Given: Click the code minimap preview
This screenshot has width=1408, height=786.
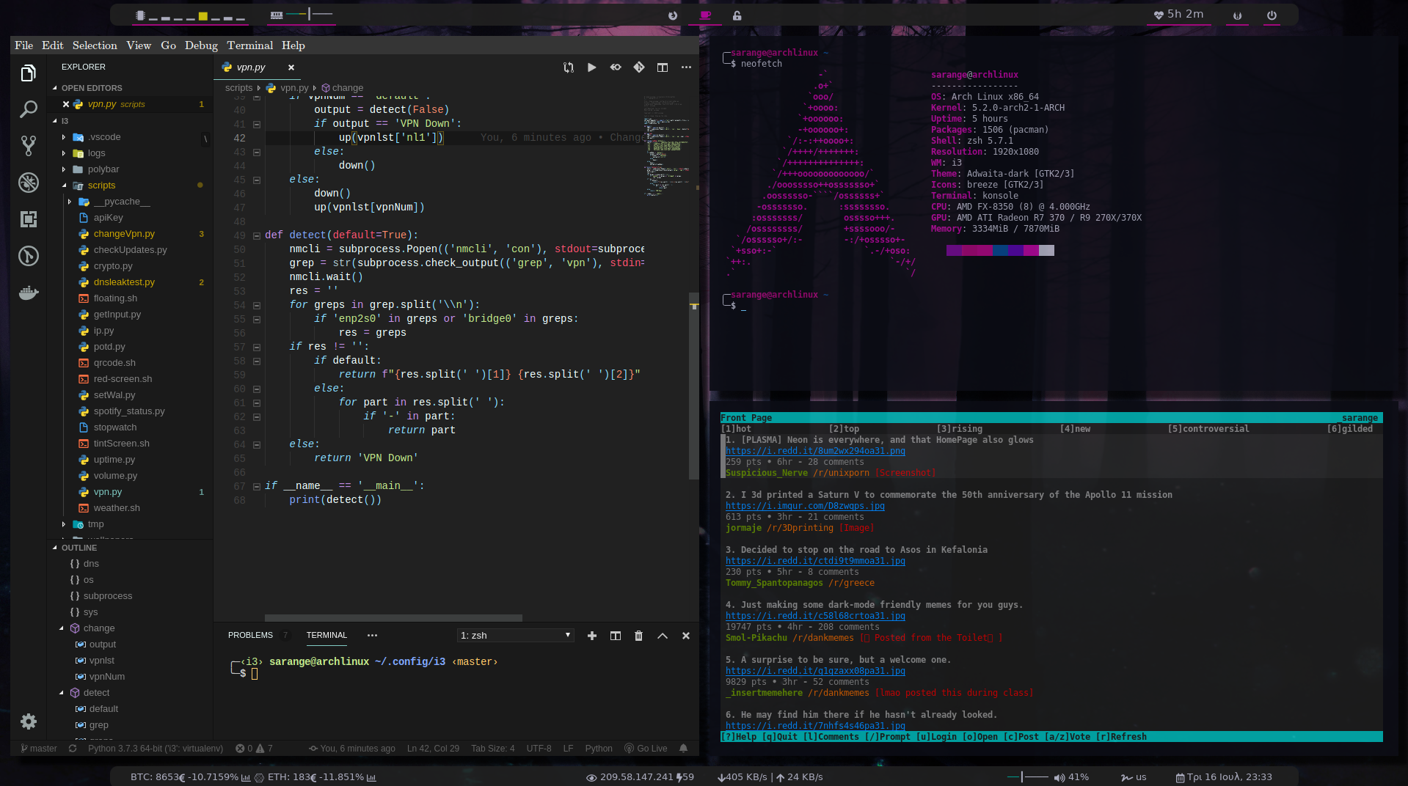Looking at the screenshot, I should pos(666,145).
